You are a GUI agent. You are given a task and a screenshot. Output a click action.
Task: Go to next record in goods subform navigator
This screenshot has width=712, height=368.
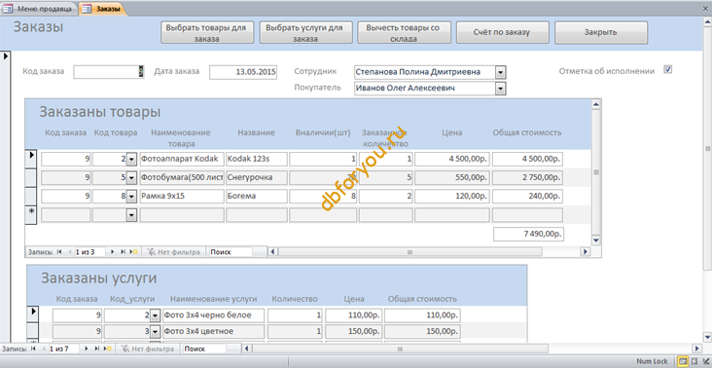tap(112, 252)
